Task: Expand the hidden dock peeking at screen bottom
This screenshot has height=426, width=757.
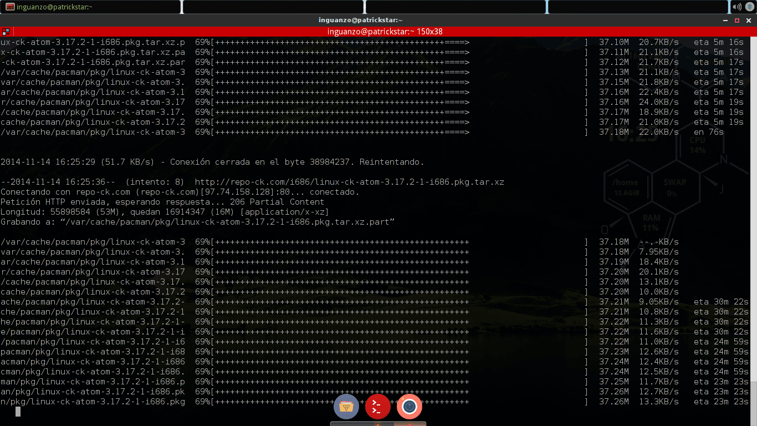Action: (377, 423)
